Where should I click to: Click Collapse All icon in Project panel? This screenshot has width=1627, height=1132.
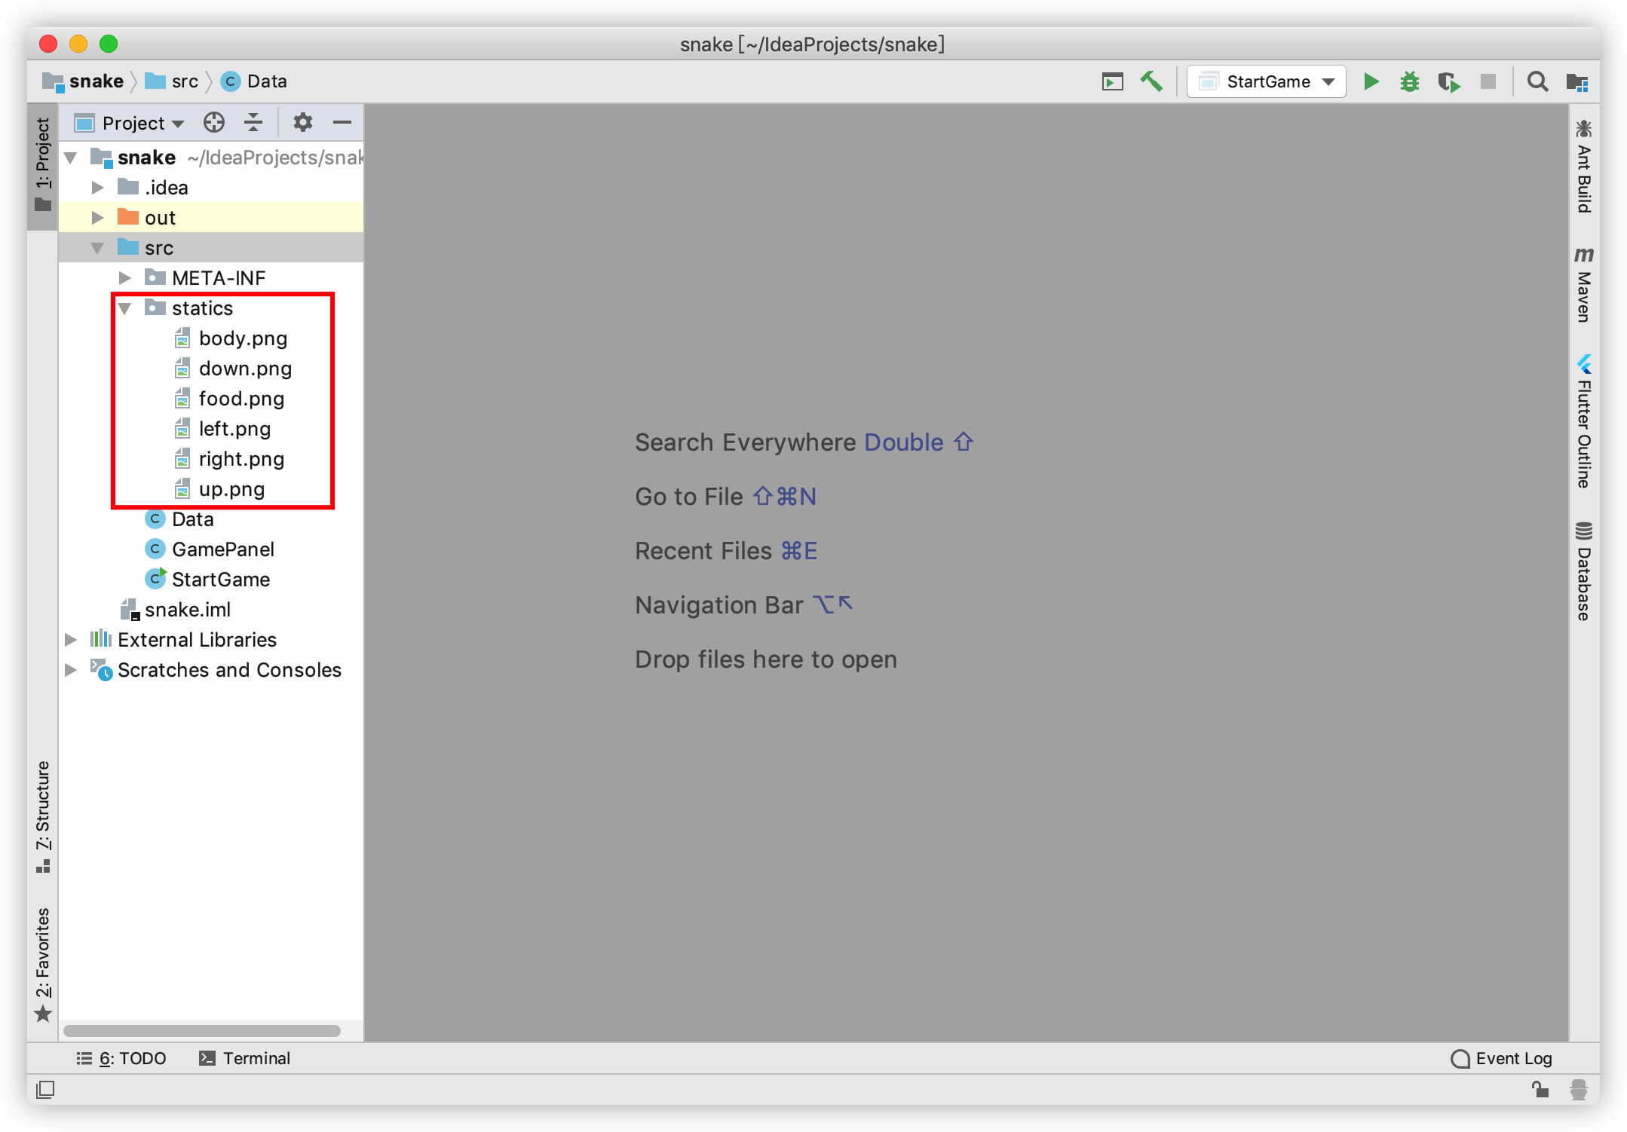point(253,122)
